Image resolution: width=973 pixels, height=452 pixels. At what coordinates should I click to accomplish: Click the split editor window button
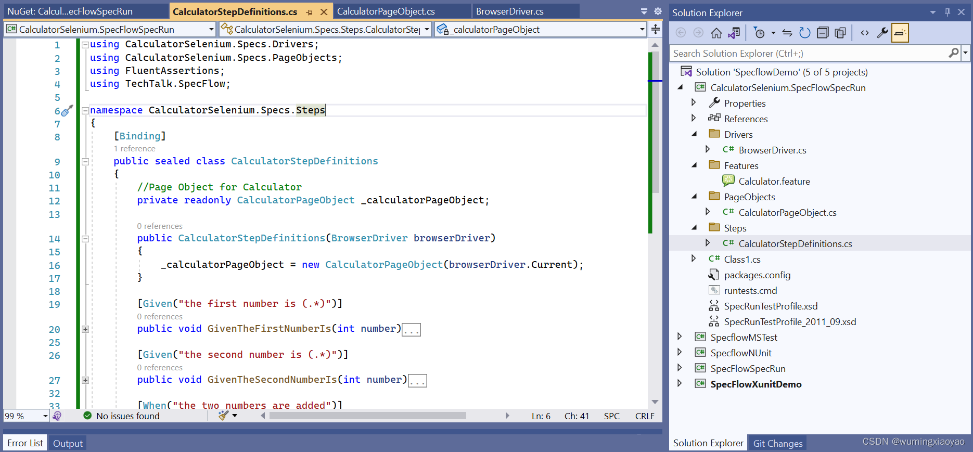(656, 30)
